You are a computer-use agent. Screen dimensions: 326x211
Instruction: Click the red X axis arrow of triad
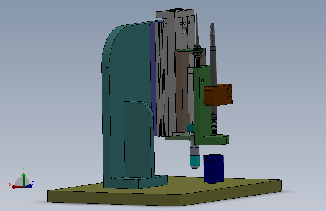point(17,187)
